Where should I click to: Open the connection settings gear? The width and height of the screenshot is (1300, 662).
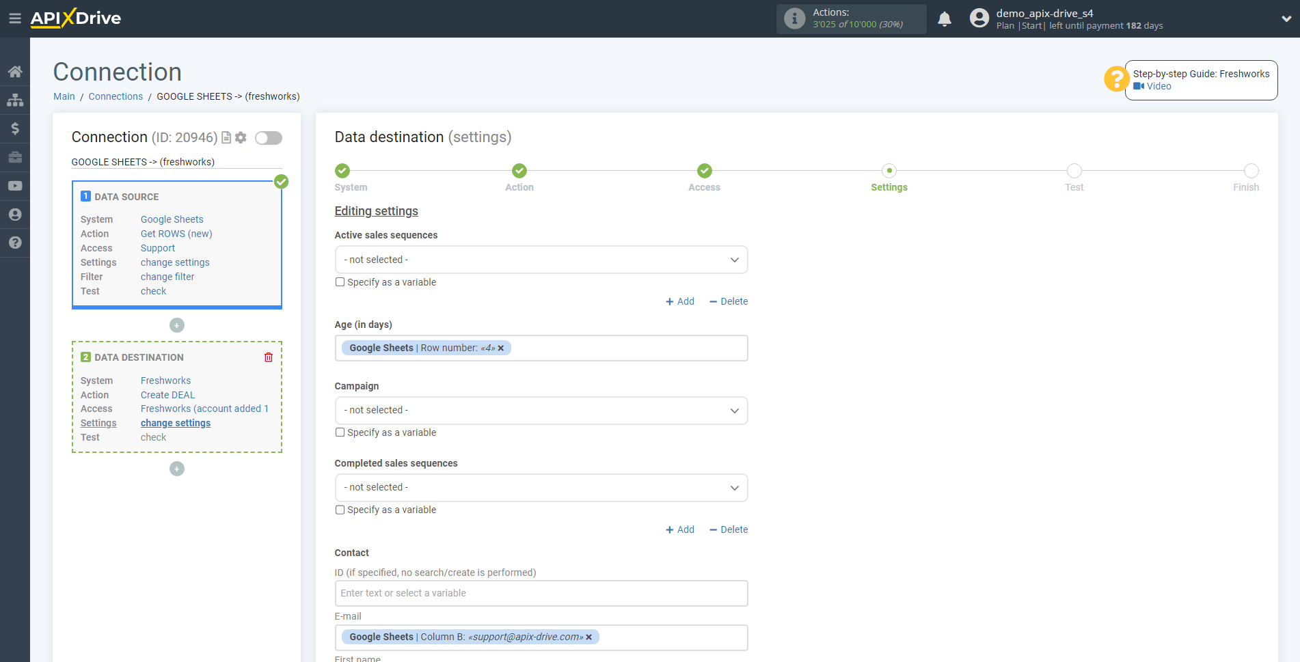pos(241,137)
